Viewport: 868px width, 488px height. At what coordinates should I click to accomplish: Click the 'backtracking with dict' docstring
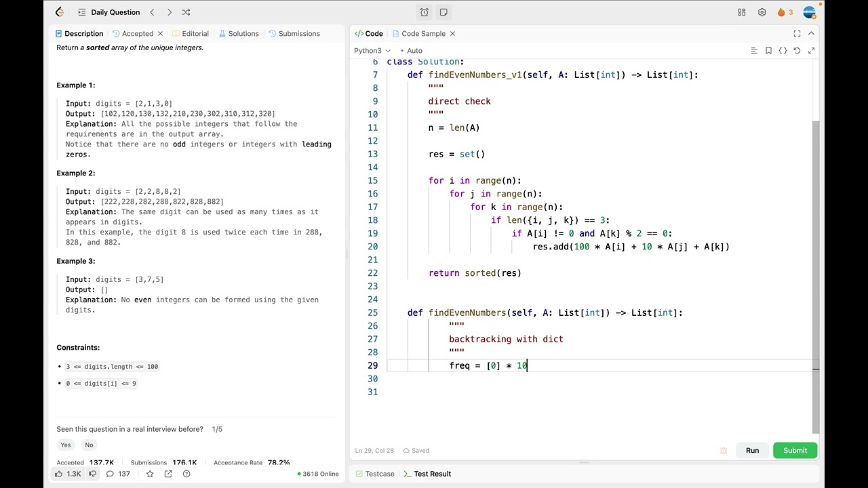pyautogui.click(x=506, y=339)
